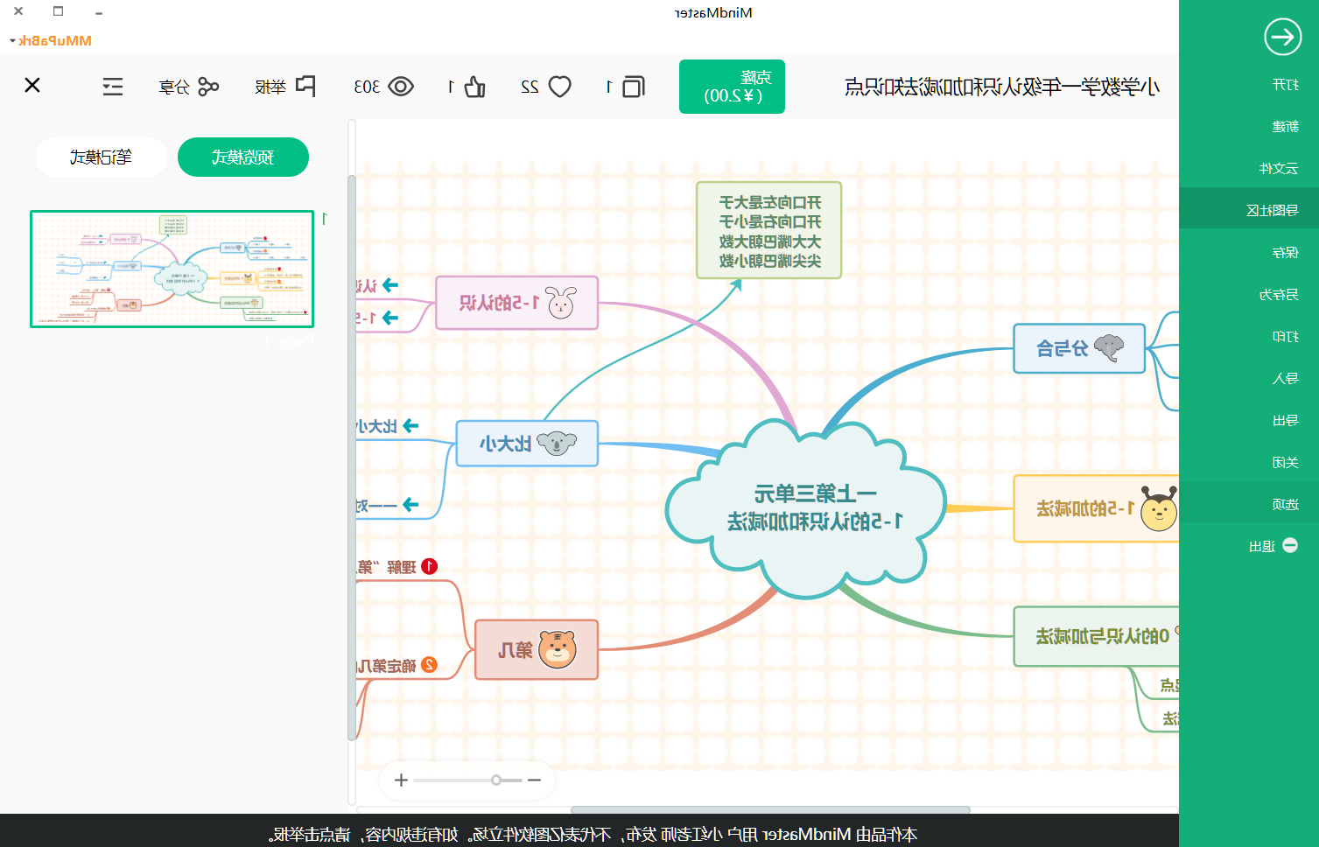
Task: Click the rabbit icon in 1-5的认识
Action: [562, 303]
